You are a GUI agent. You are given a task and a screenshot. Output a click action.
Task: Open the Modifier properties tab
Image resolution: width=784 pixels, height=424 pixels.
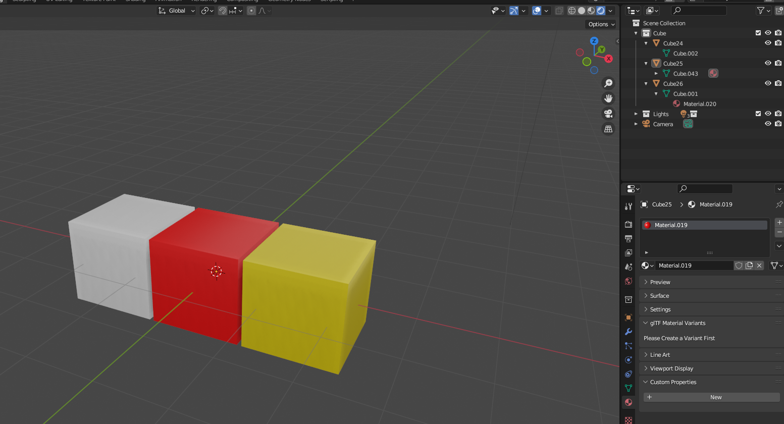[x=628, y=331]
